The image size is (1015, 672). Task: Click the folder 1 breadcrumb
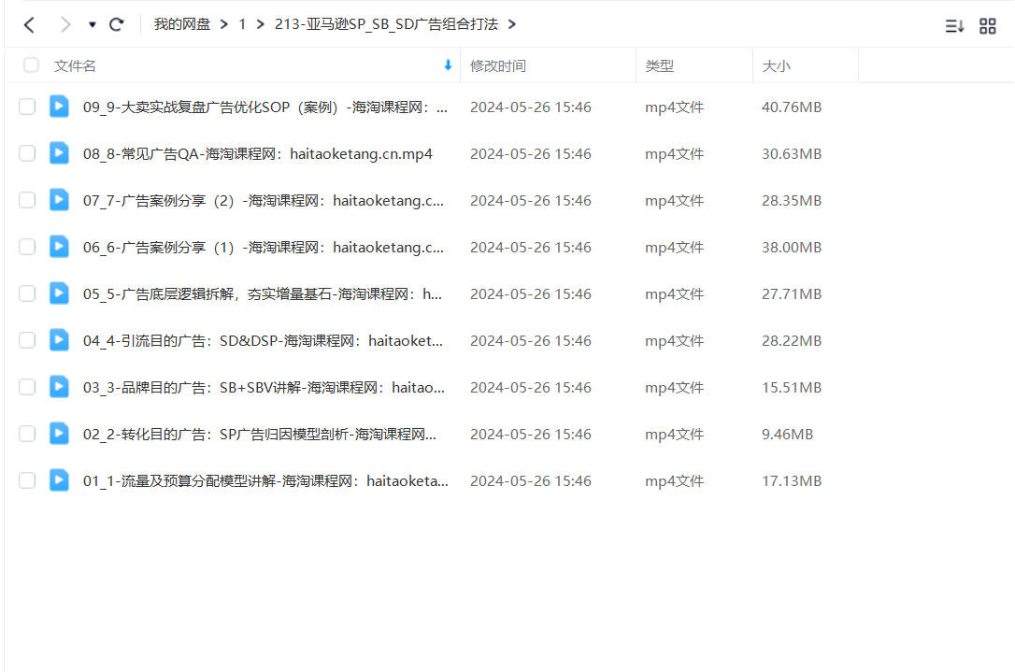pos(242,24)
